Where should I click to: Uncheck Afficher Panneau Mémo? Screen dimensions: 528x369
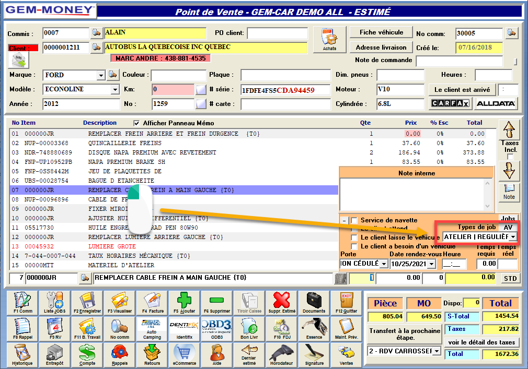click(136, 123)
